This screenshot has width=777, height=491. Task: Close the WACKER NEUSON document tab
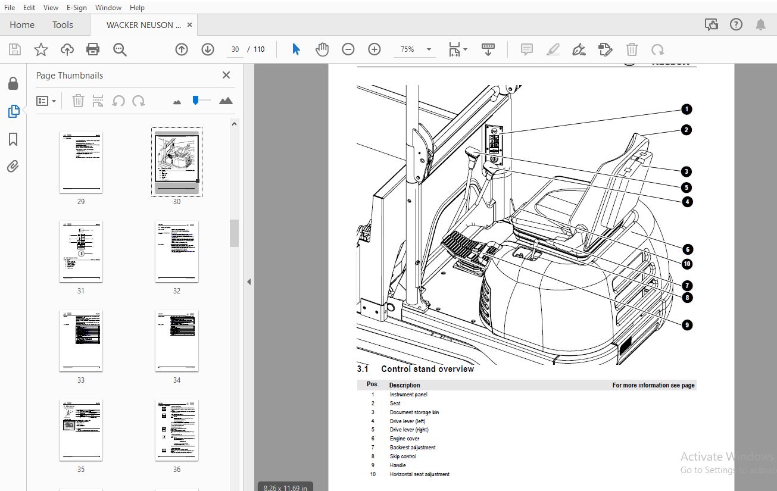(x=190, y=25)
